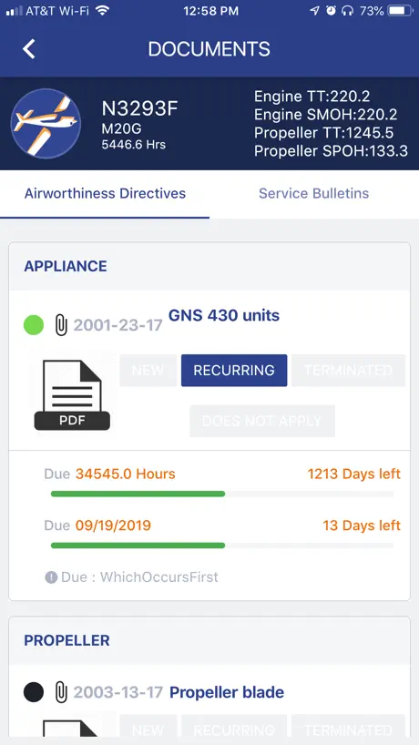Viewport: 419px width, 745px height.
Task: Set Propeller blade directive to RECURRING
Action: pos(234,730)
